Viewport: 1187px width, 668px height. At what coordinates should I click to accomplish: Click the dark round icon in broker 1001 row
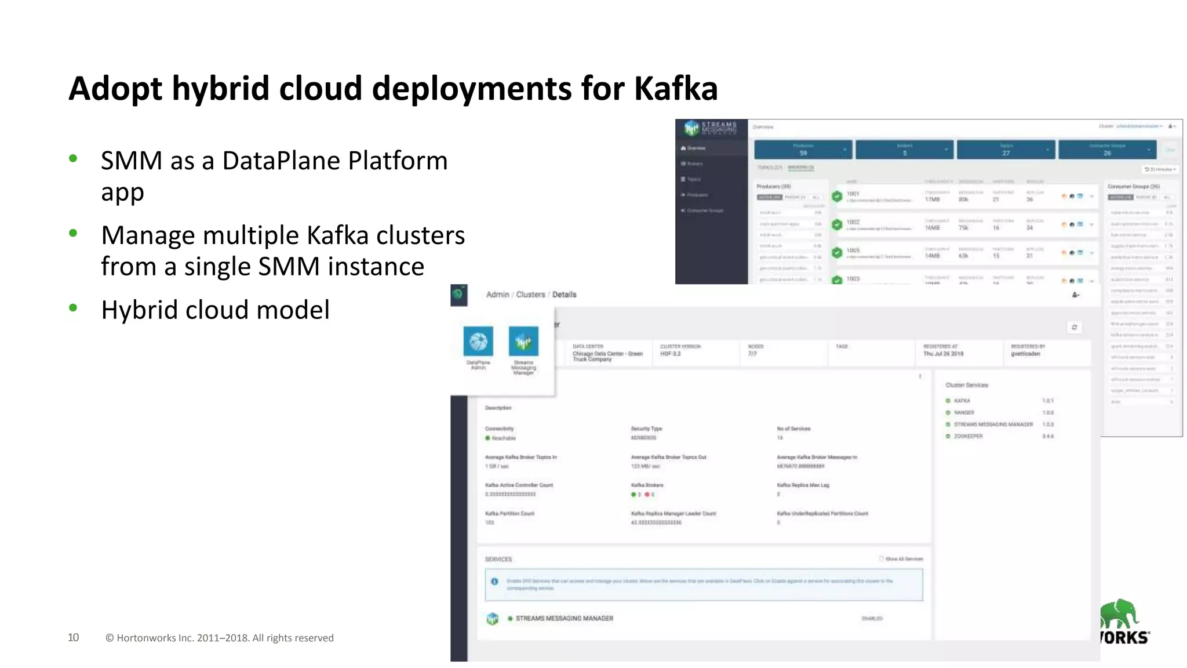tap(1072, 197)
